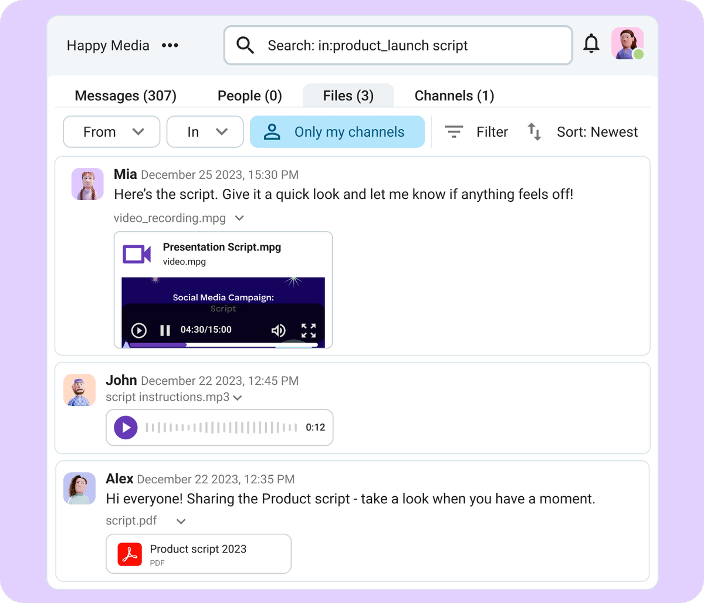Mute the video player volume
This screenshot has height=603, width=704.
tap(278, 330)
